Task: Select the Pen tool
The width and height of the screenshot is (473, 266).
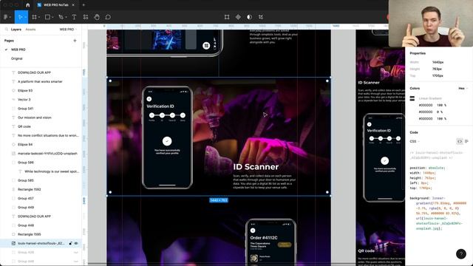Action: tap(61, 17)
